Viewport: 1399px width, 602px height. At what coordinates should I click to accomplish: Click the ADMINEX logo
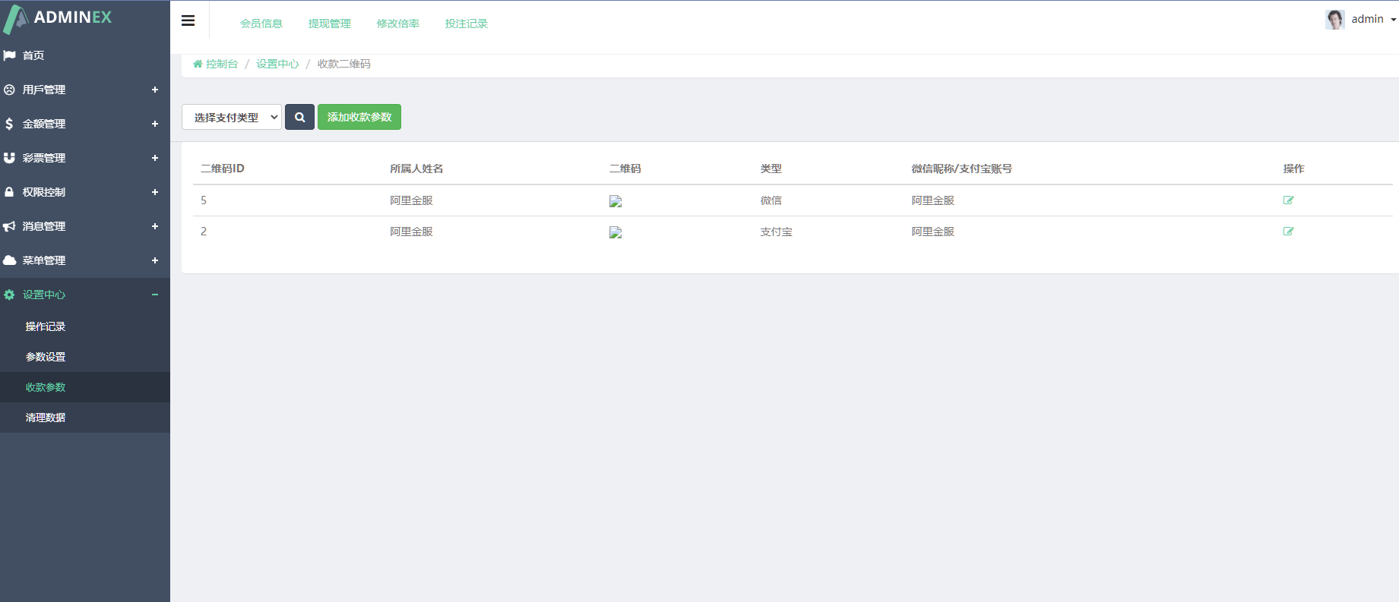point(59,18)
